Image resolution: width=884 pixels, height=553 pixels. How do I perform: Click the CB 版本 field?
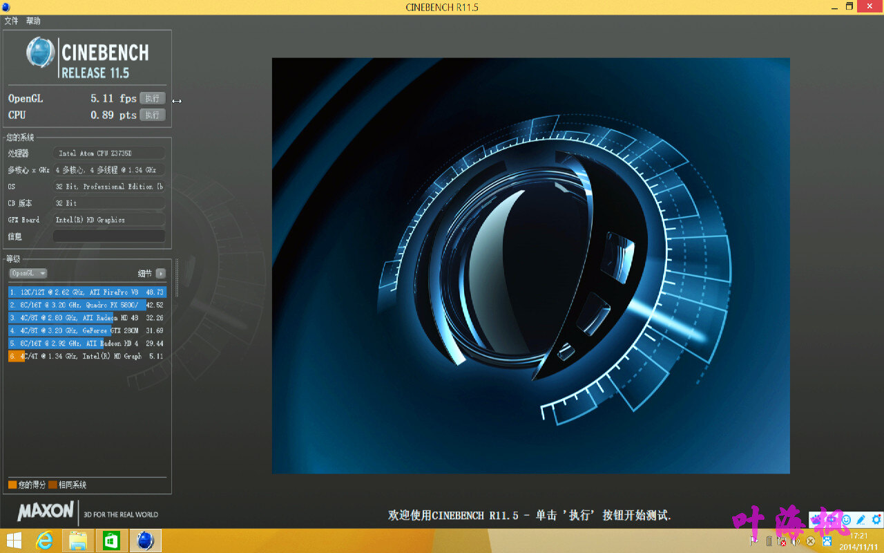(109, 203)
